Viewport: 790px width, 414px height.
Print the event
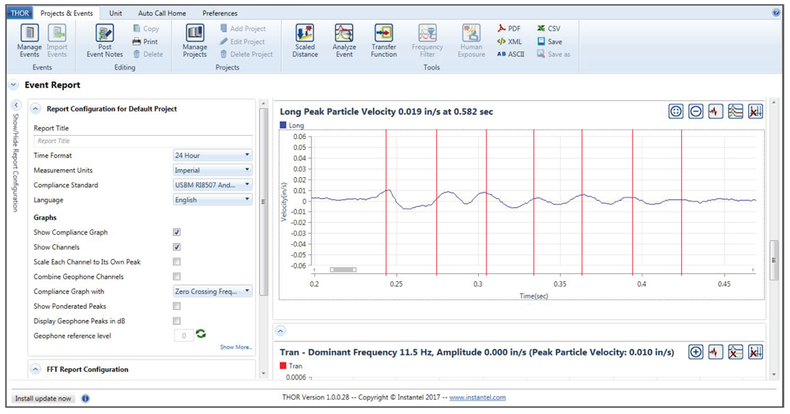click(x=145, y=42)
